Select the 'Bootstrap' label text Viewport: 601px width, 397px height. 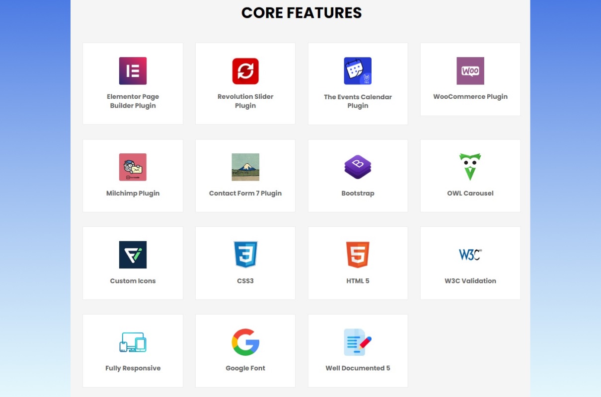(x=358, y=194)
